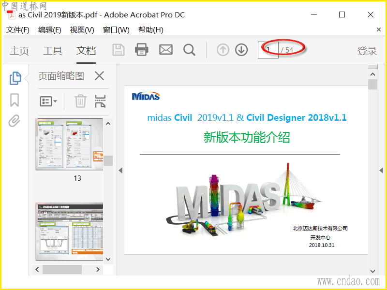Maximize the Acrobat window
This screenshot has height=290, width=387.
342,14
